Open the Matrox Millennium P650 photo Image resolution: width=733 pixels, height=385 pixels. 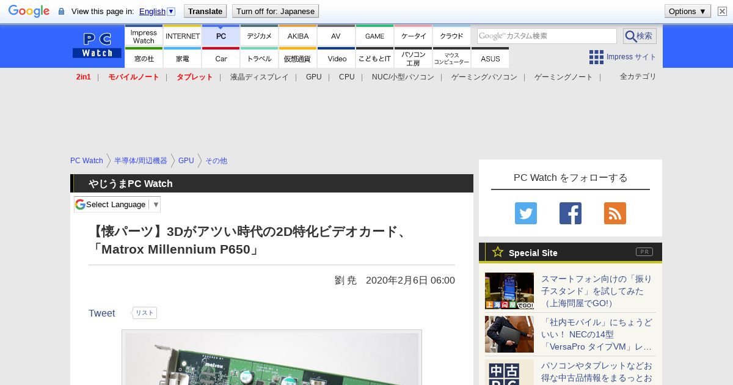pos(272,359)
